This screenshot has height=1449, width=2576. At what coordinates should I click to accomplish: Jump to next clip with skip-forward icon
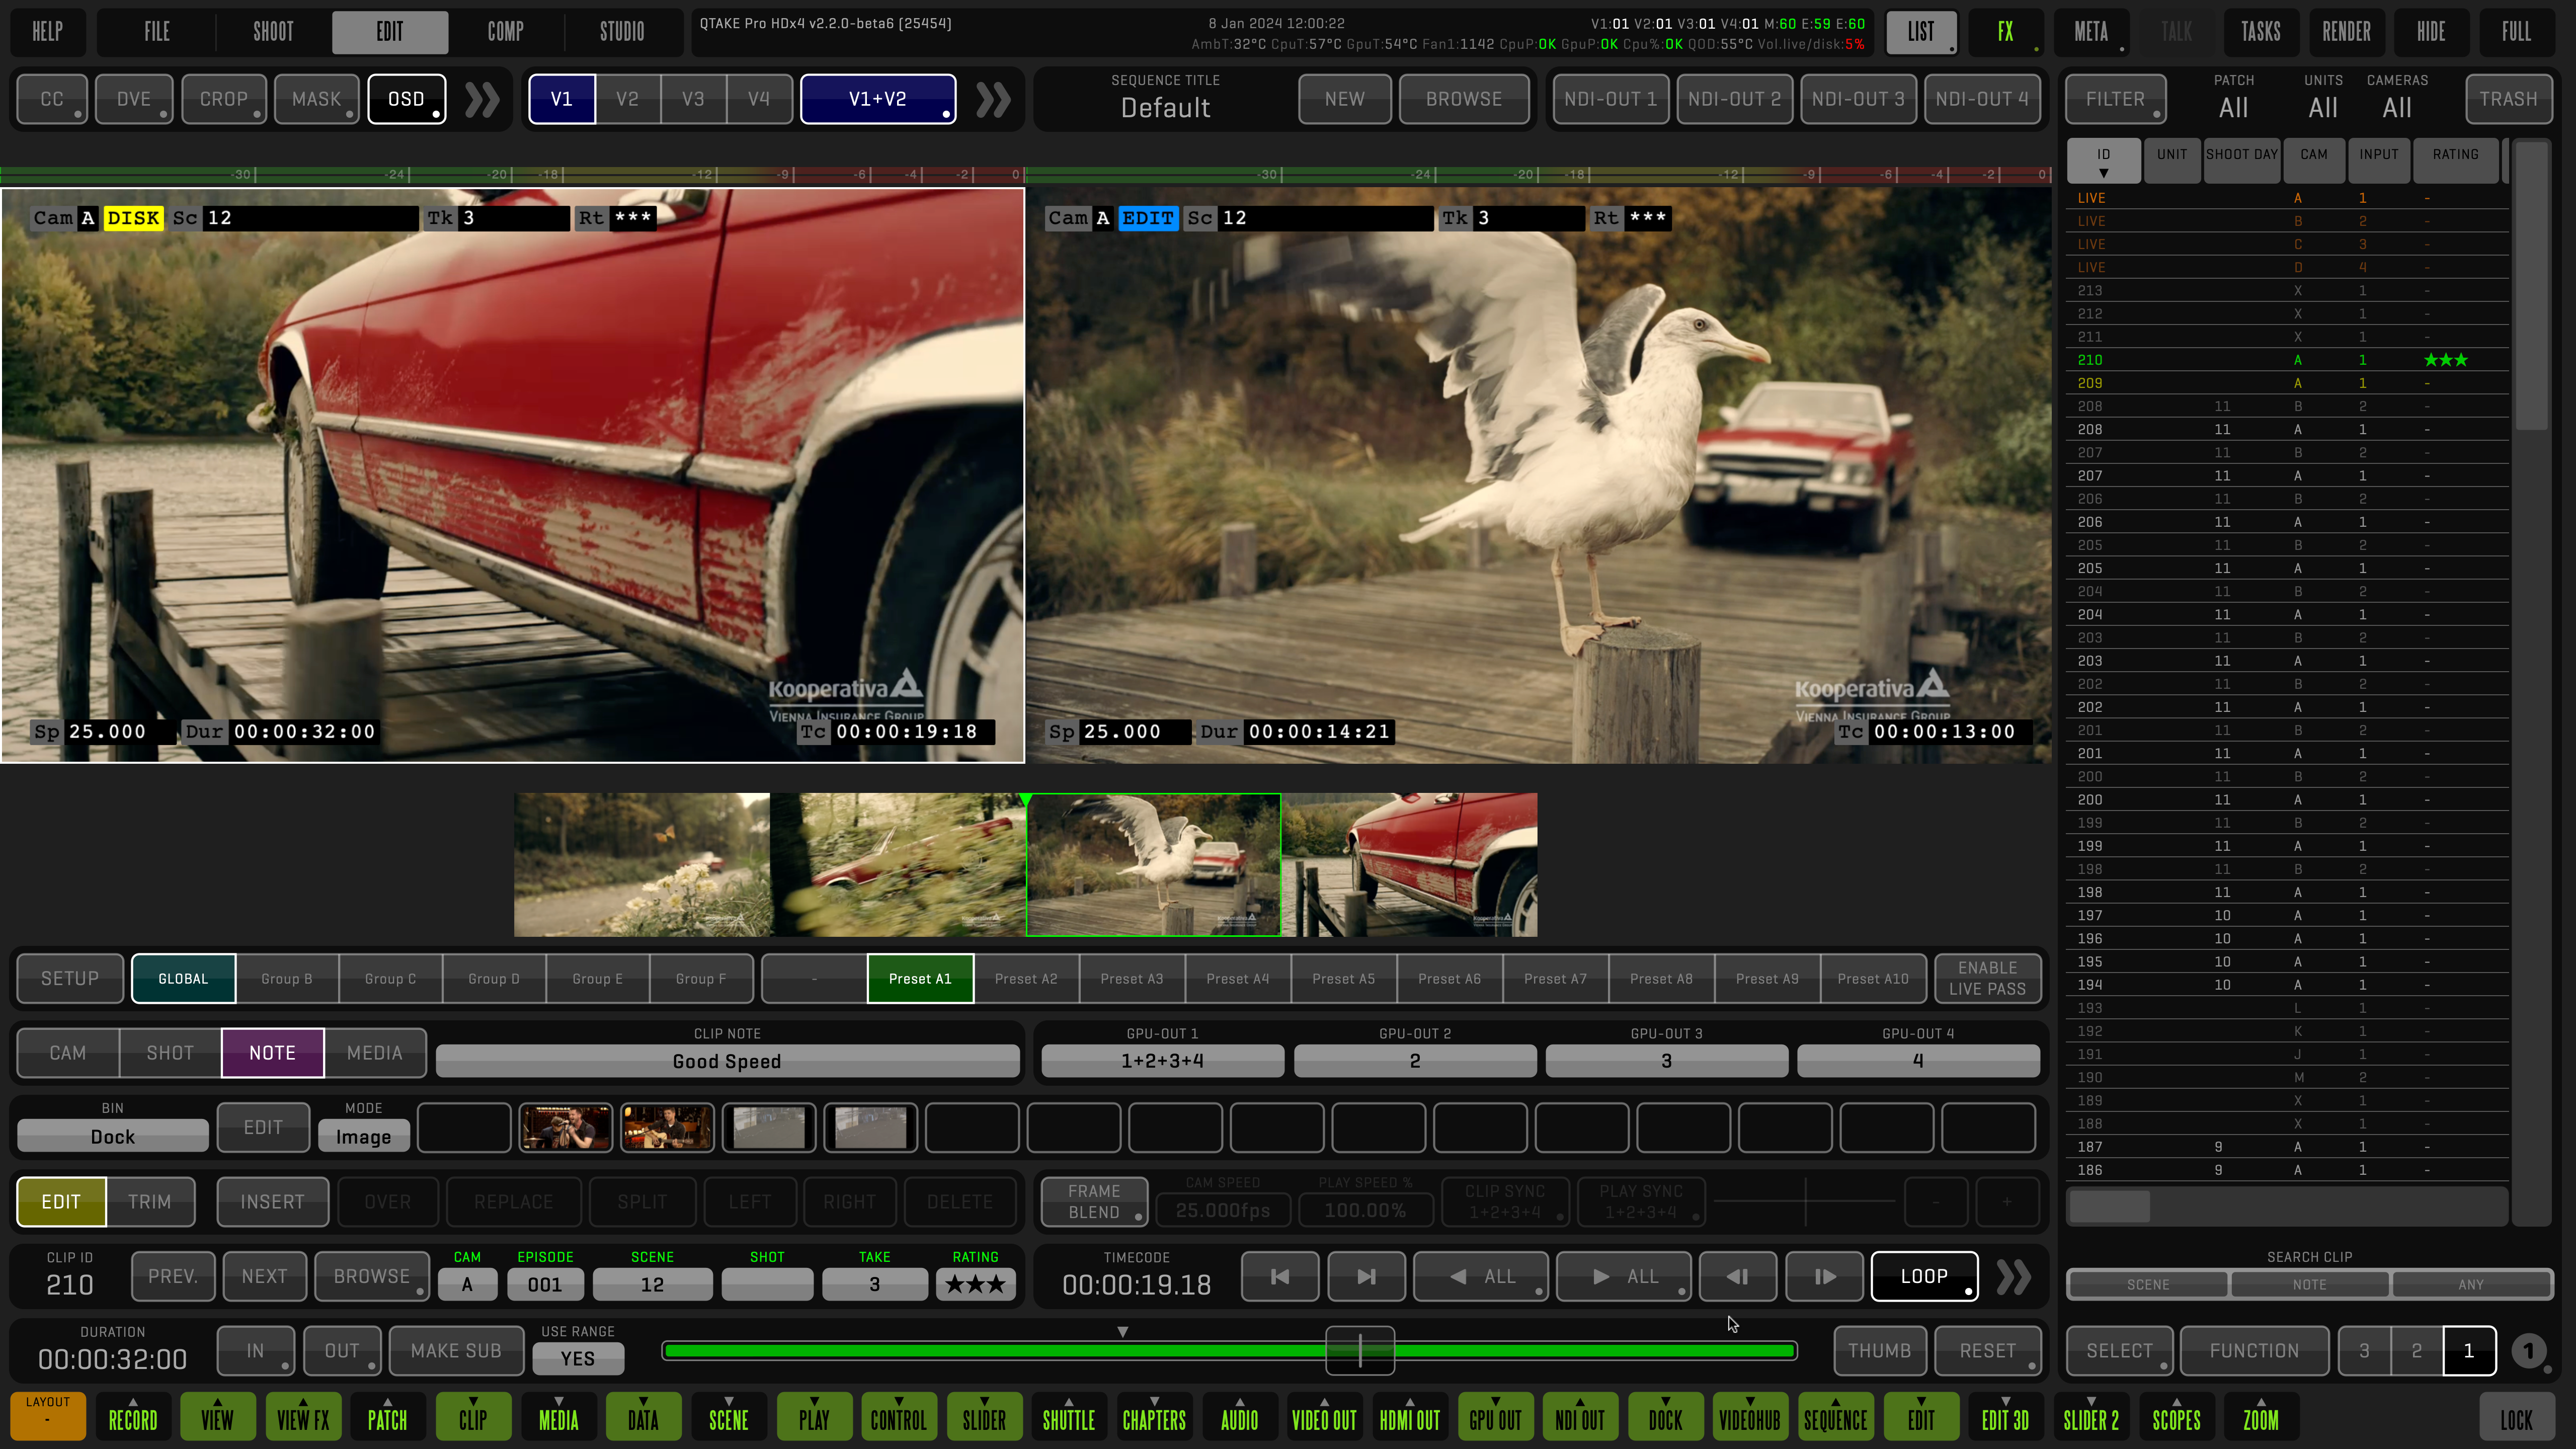1366,1276
